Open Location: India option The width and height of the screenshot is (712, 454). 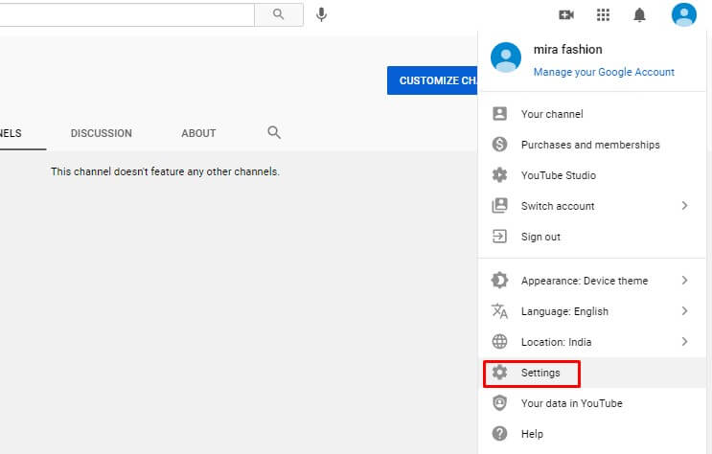(591, 341)
